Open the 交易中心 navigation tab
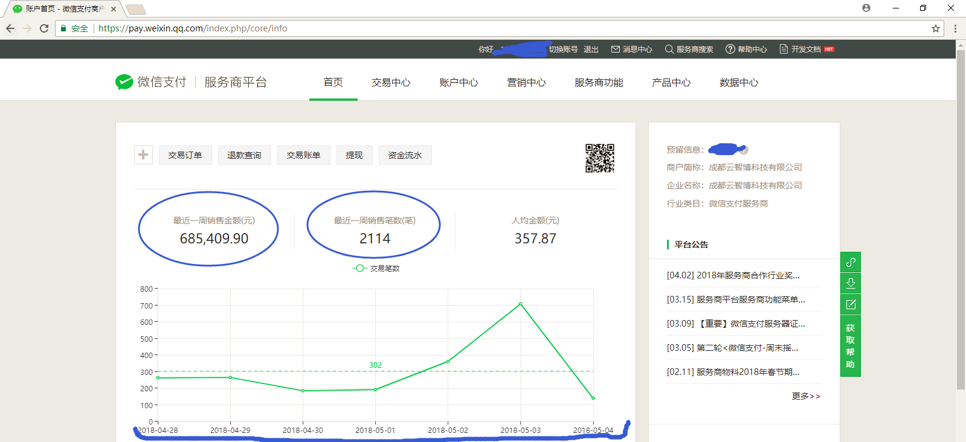The image size is (966, 442). coord(391,83)
